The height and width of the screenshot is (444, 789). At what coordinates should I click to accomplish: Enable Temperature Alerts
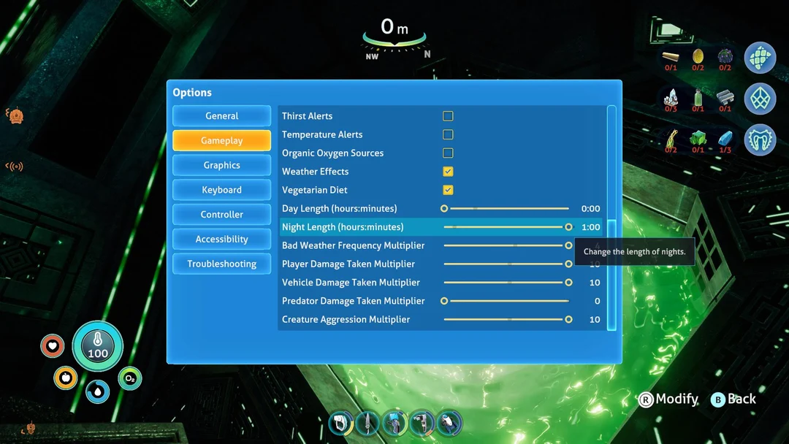click(x=448, y=134)
